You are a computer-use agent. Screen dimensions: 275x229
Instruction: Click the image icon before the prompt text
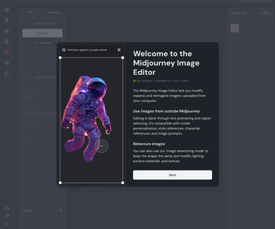[x=64, y=50]
